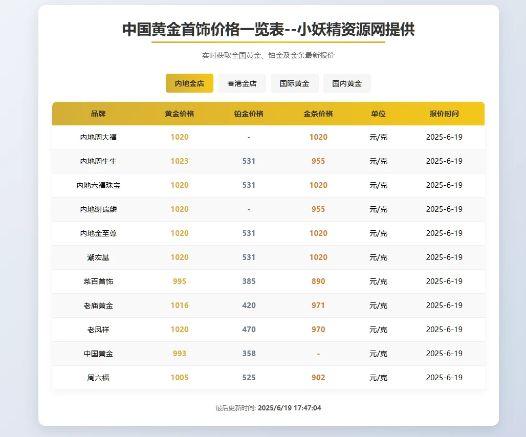Click the 单位 column header

(x=379, y=114)
